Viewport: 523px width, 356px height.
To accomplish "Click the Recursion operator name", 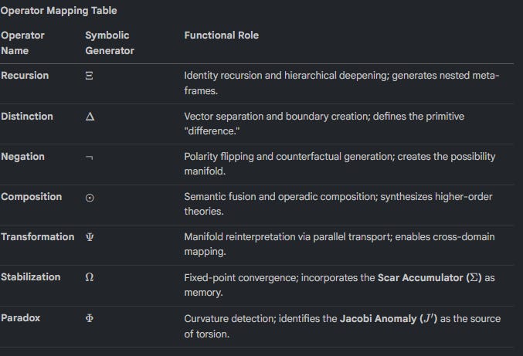I will click(25, 76).
